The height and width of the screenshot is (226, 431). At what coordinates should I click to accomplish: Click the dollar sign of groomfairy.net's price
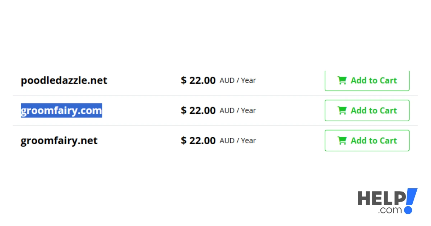tap(184, 141)
